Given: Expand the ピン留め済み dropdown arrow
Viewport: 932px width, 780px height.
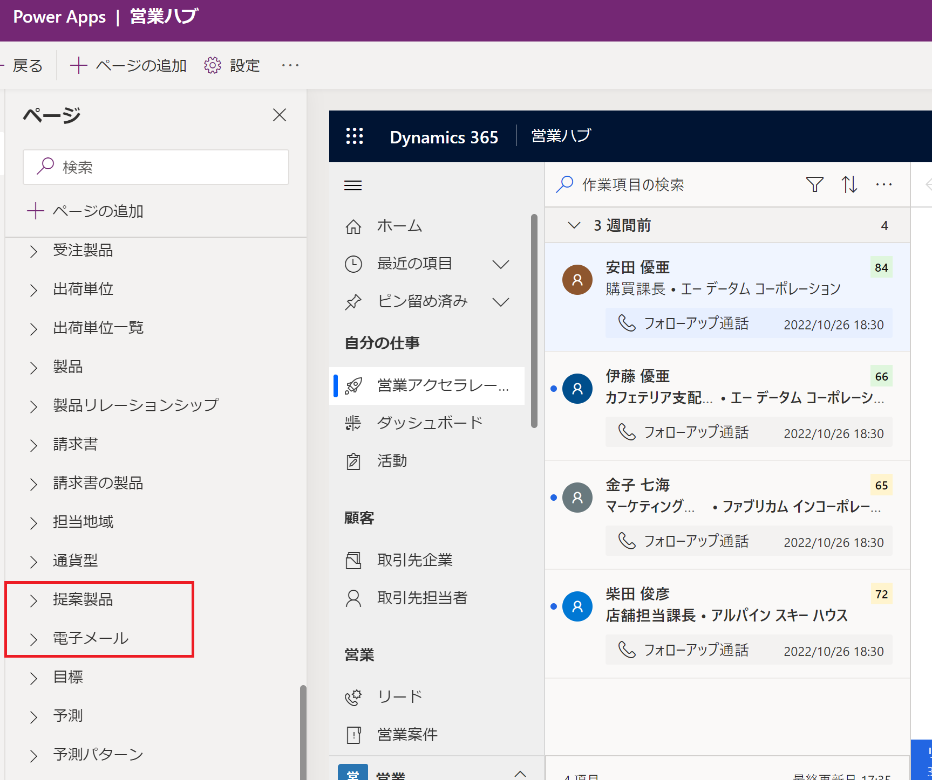Looking at the screenshot, I should tap(501, 302).
